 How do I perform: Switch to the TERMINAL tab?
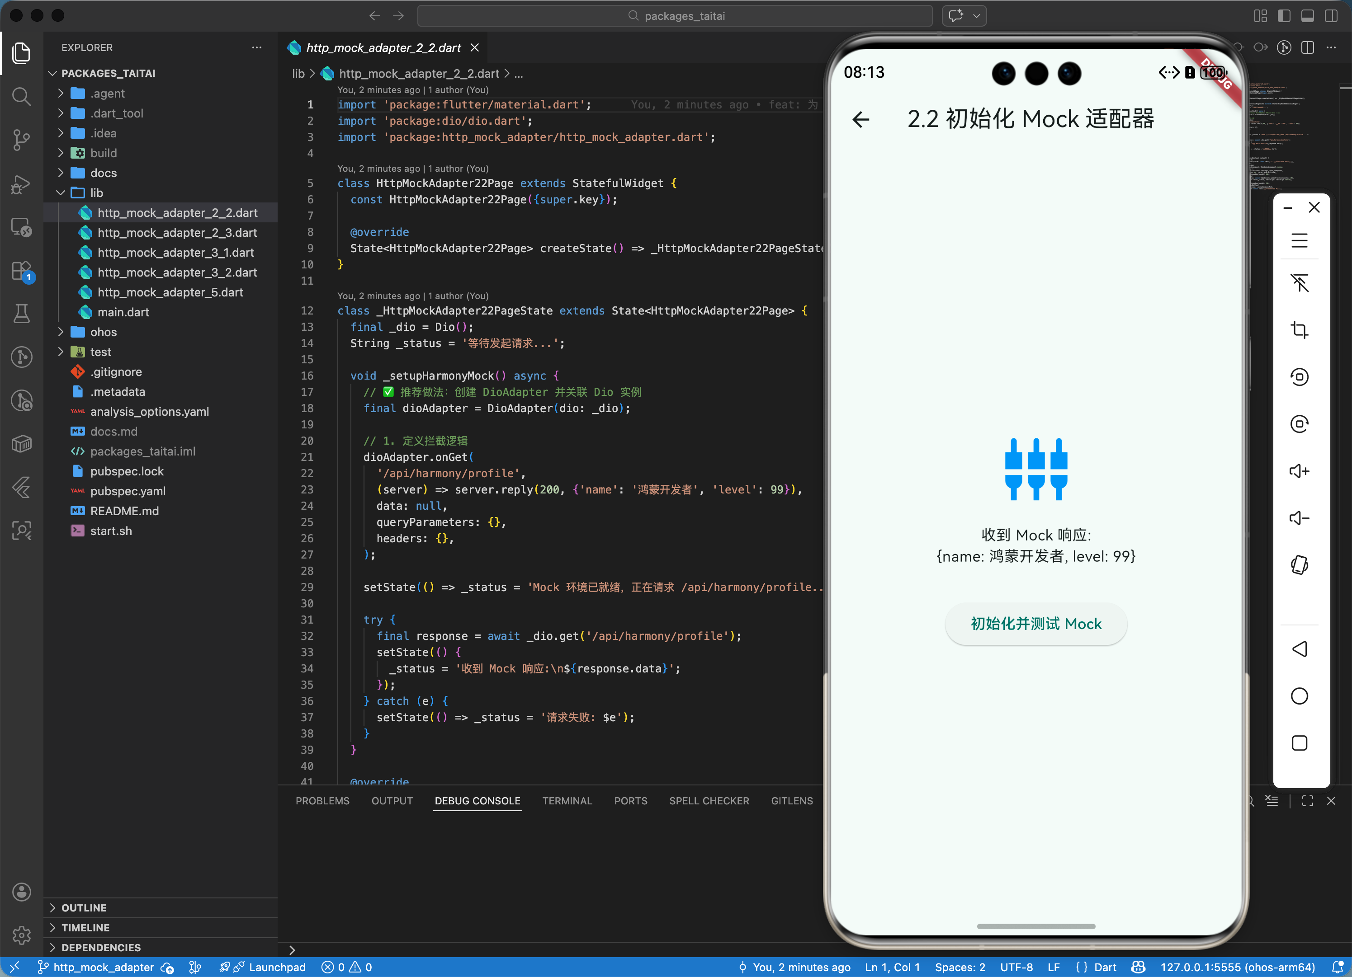(566, 801)
